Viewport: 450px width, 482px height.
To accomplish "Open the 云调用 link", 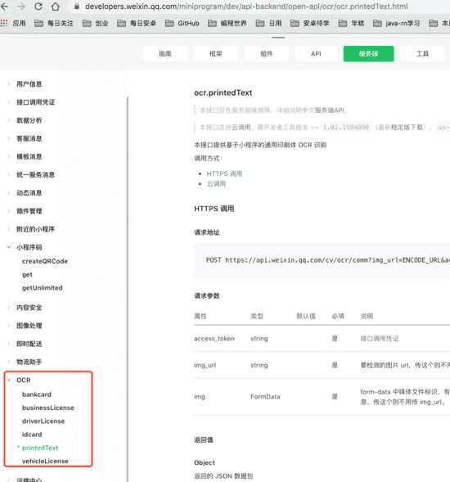I will click(x=216, y=184).
